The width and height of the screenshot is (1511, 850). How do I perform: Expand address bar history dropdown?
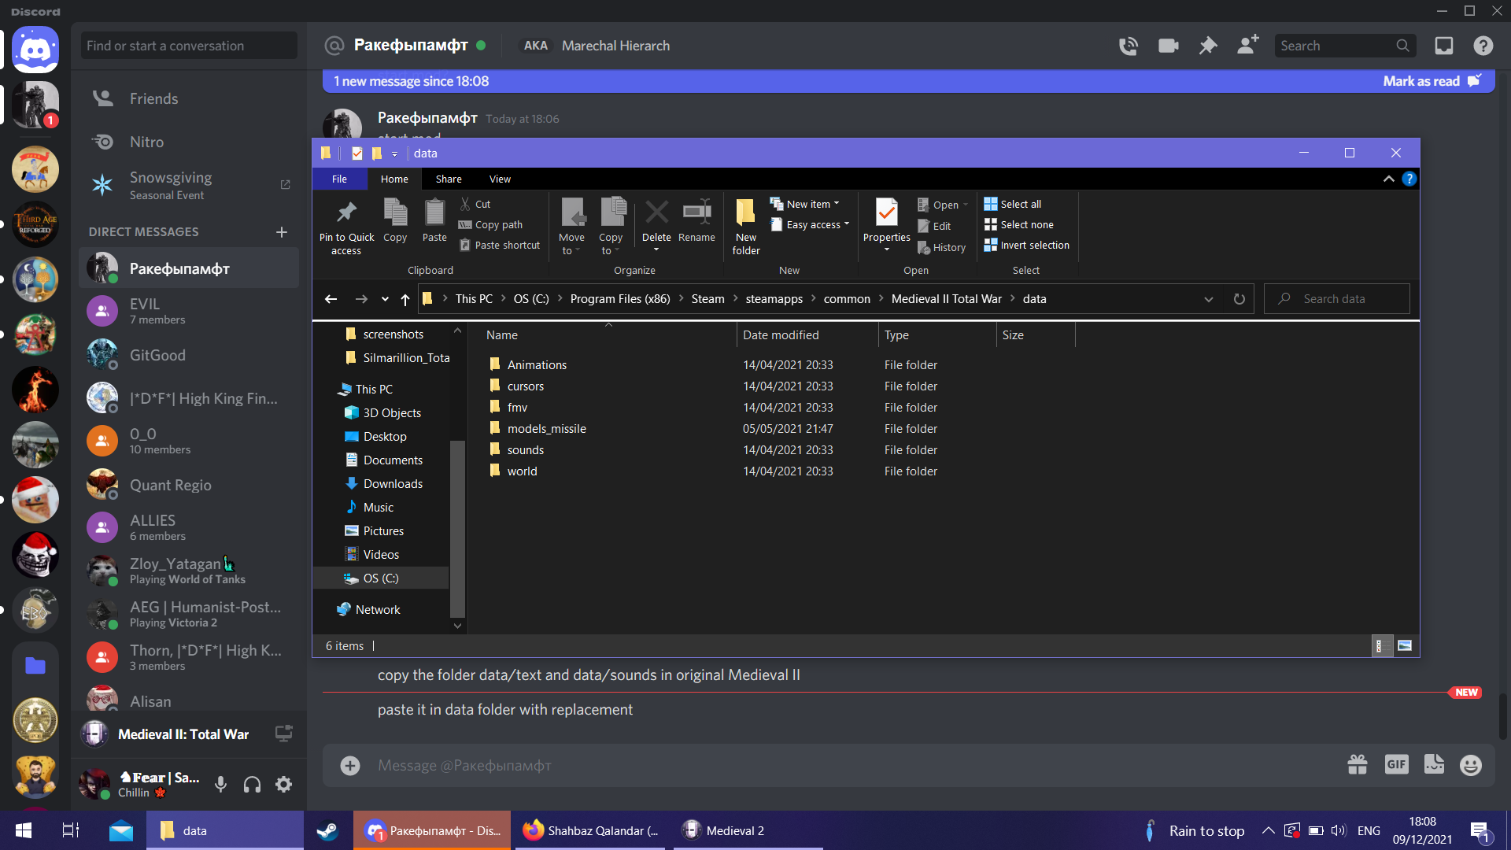[1209, 299]
